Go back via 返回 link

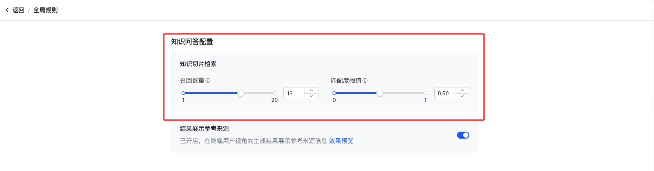[x=18, y=10]
